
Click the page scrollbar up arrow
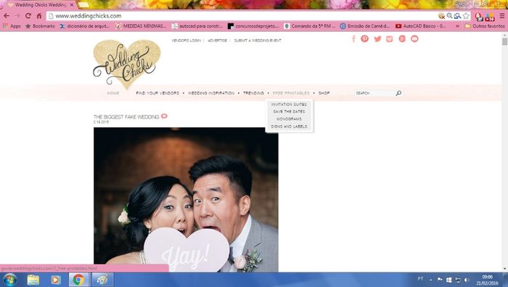pyautogui.click(x=504, y=34)
